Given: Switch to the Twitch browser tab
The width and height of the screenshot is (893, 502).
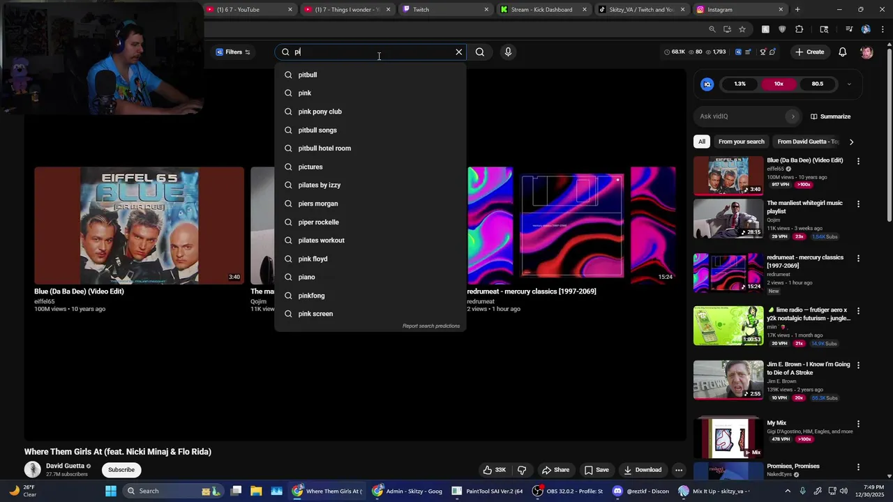Looking at the screenshot, I should [446, 10].
